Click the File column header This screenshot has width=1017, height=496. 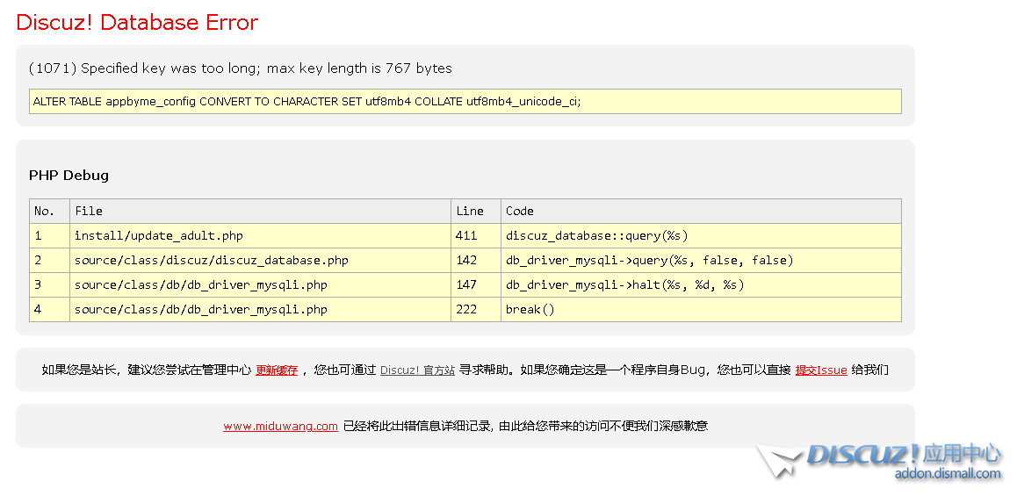click(x=260, y=212)
